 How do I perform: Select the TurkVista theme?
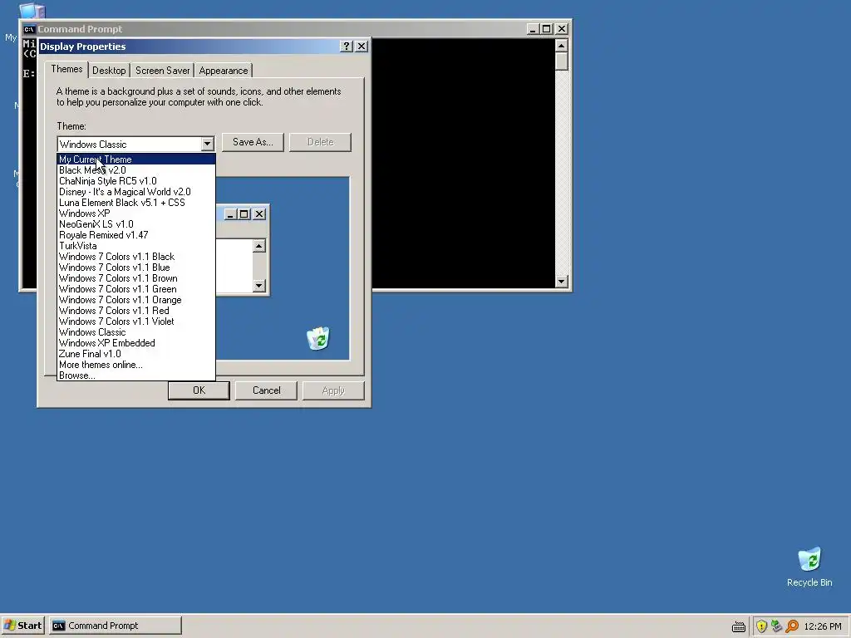tap(136, 246)
